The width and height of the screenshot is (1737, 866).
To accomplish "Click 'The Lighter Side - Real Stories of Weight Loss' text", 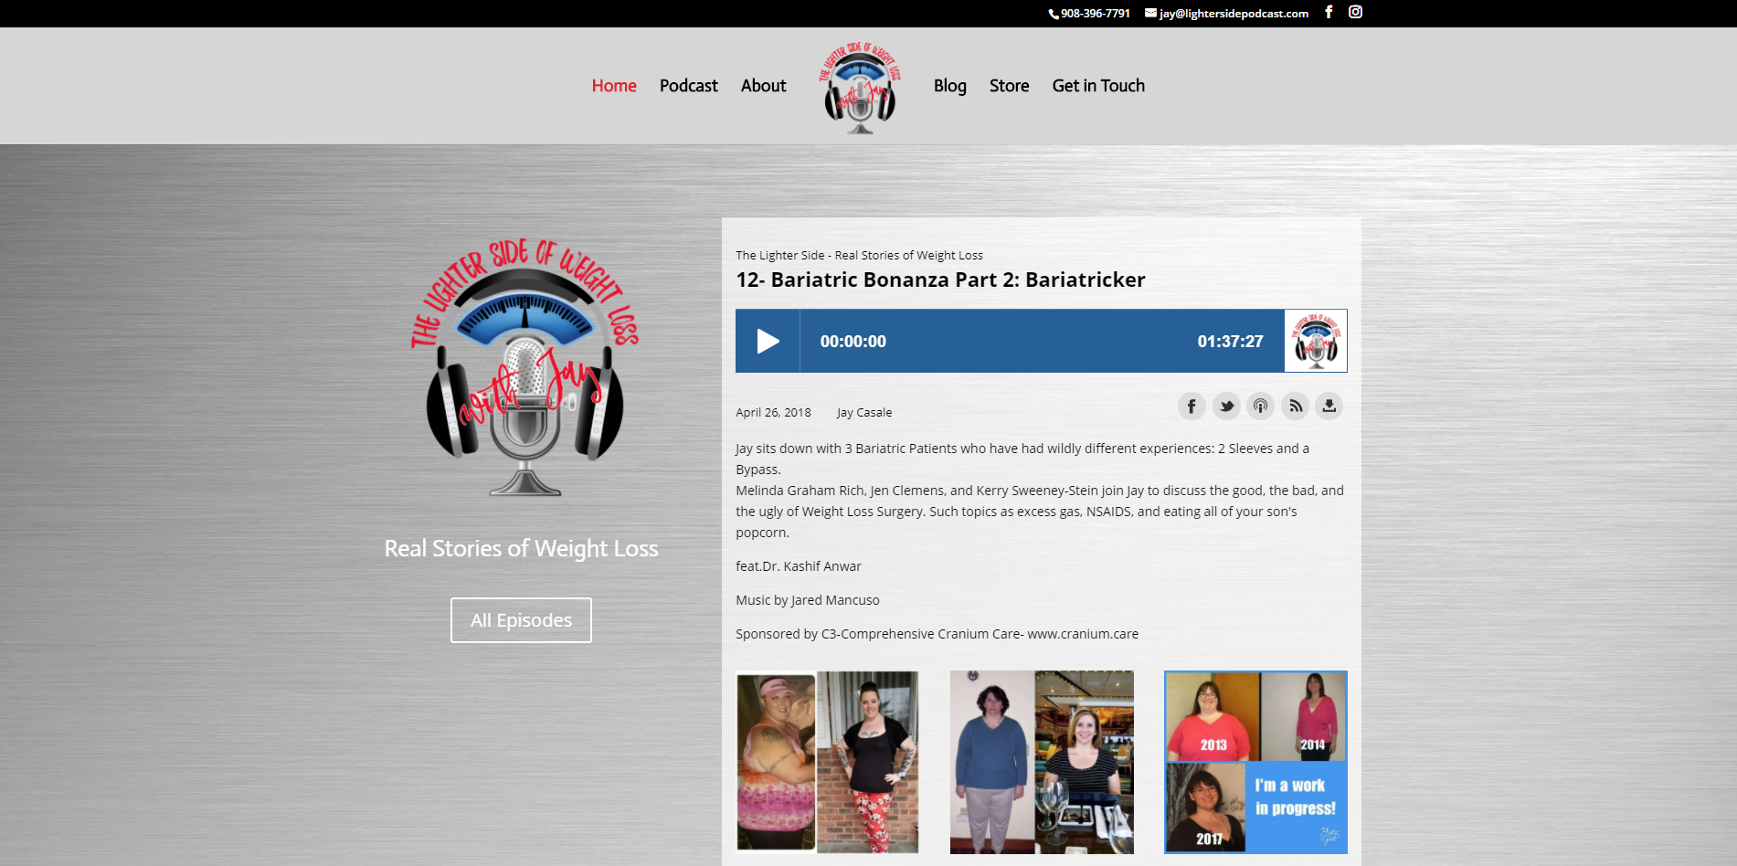I will (x=859, y=256).
